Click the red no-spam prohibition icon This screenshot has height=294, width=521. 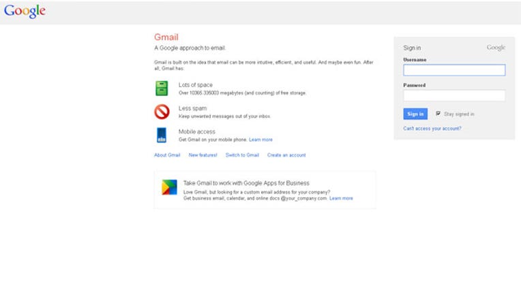(x=162, y=112)
